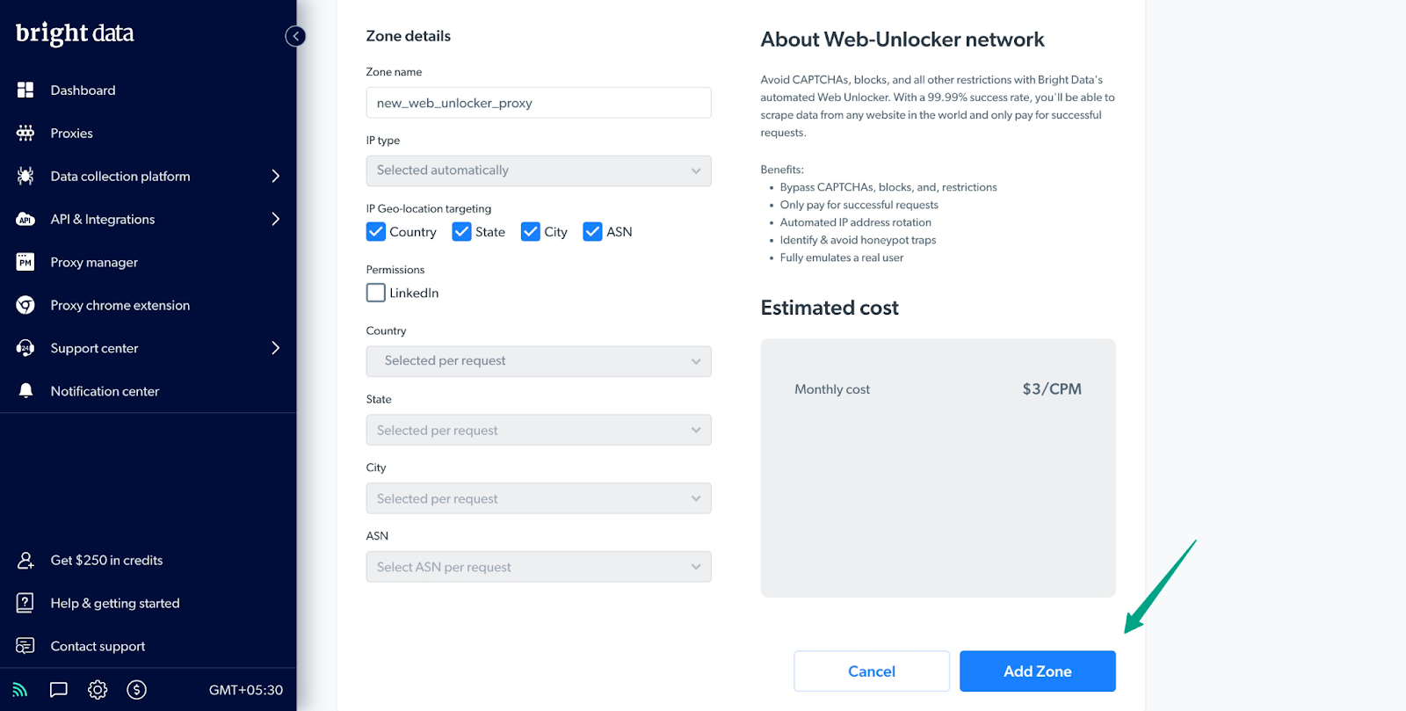Uncheck the ASN targeting checkbox
1406x711 pixels.
[593, 232]
